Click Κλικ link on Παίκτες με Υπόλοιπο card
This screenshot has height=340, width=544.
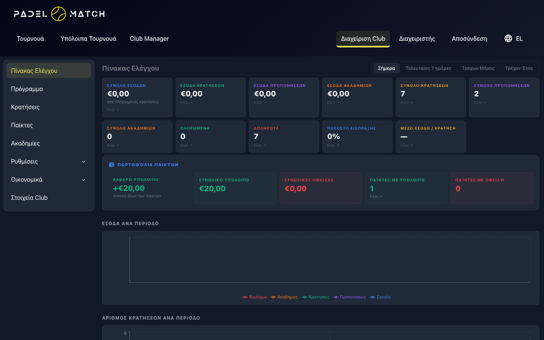[376, 196]
